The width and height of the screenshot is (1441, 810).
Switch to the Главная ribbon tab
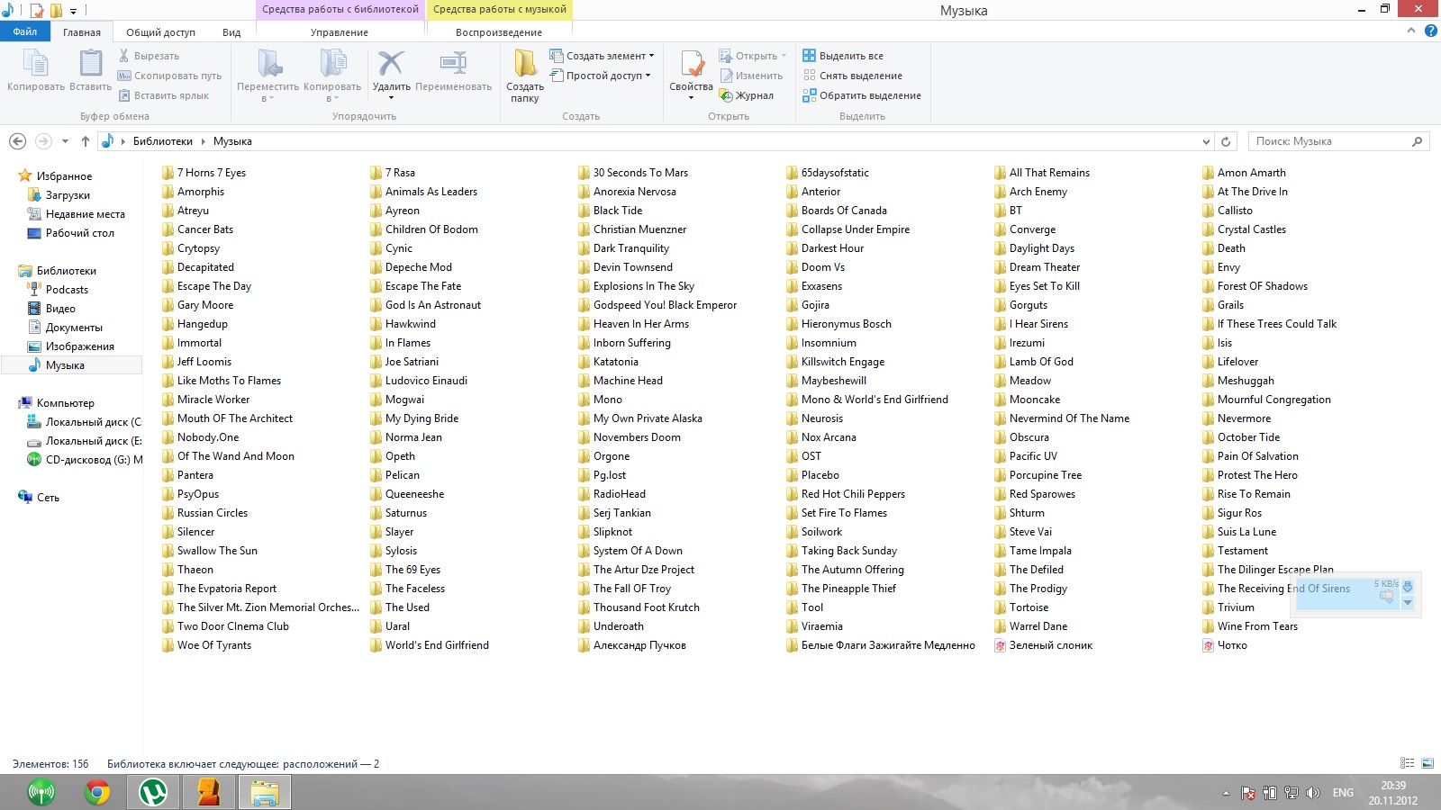(x=82, y=32)
